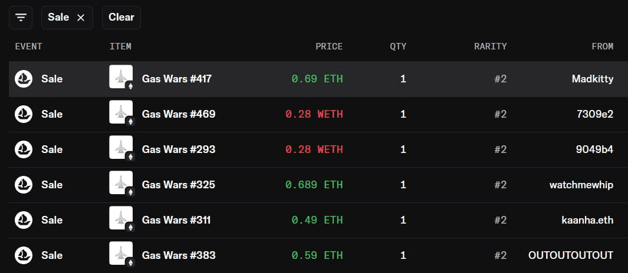The width and height of the screenshot is (628, 273).
Task: Open the Gas Wars #383 item link
Action: coord(179,255)
